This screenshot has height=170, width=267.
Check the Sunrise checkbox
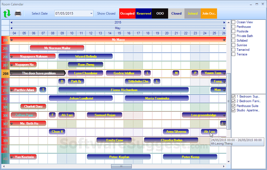click(x=234, y=45)
